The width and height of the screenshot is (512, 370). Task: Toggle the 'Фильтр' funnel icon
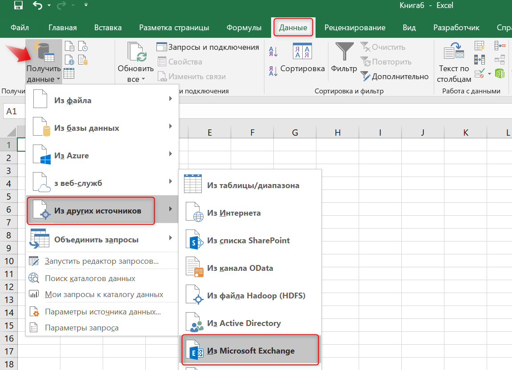coord(344,51)
